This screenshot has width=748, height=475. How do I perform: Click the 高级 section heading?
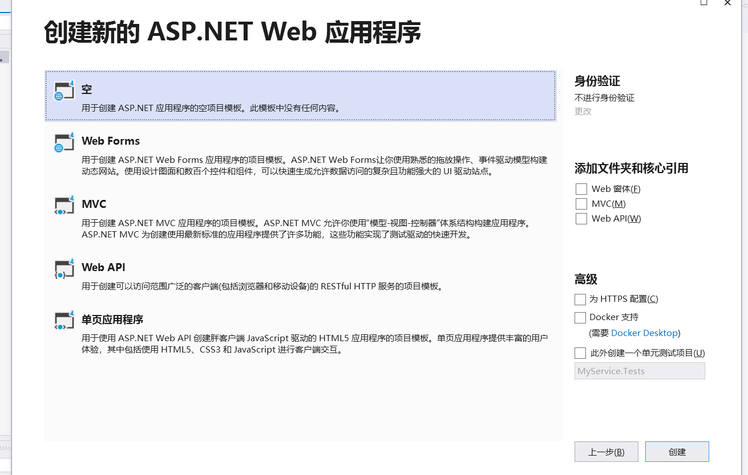click(x=586, y=279)
